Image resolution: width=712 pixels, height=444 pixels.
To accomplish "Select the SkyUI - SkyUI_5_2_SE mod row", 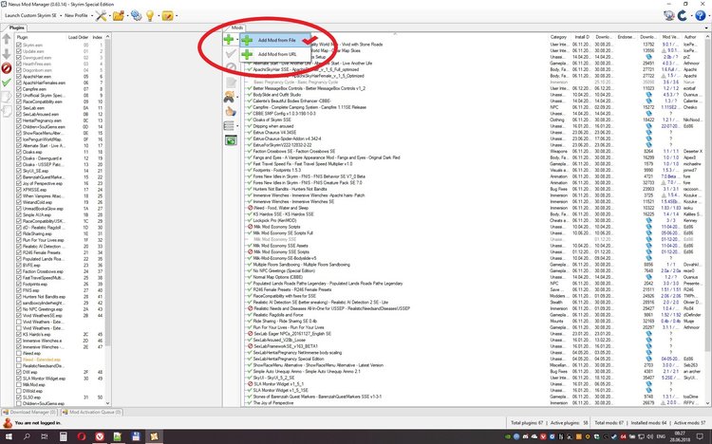I will 273,378.
